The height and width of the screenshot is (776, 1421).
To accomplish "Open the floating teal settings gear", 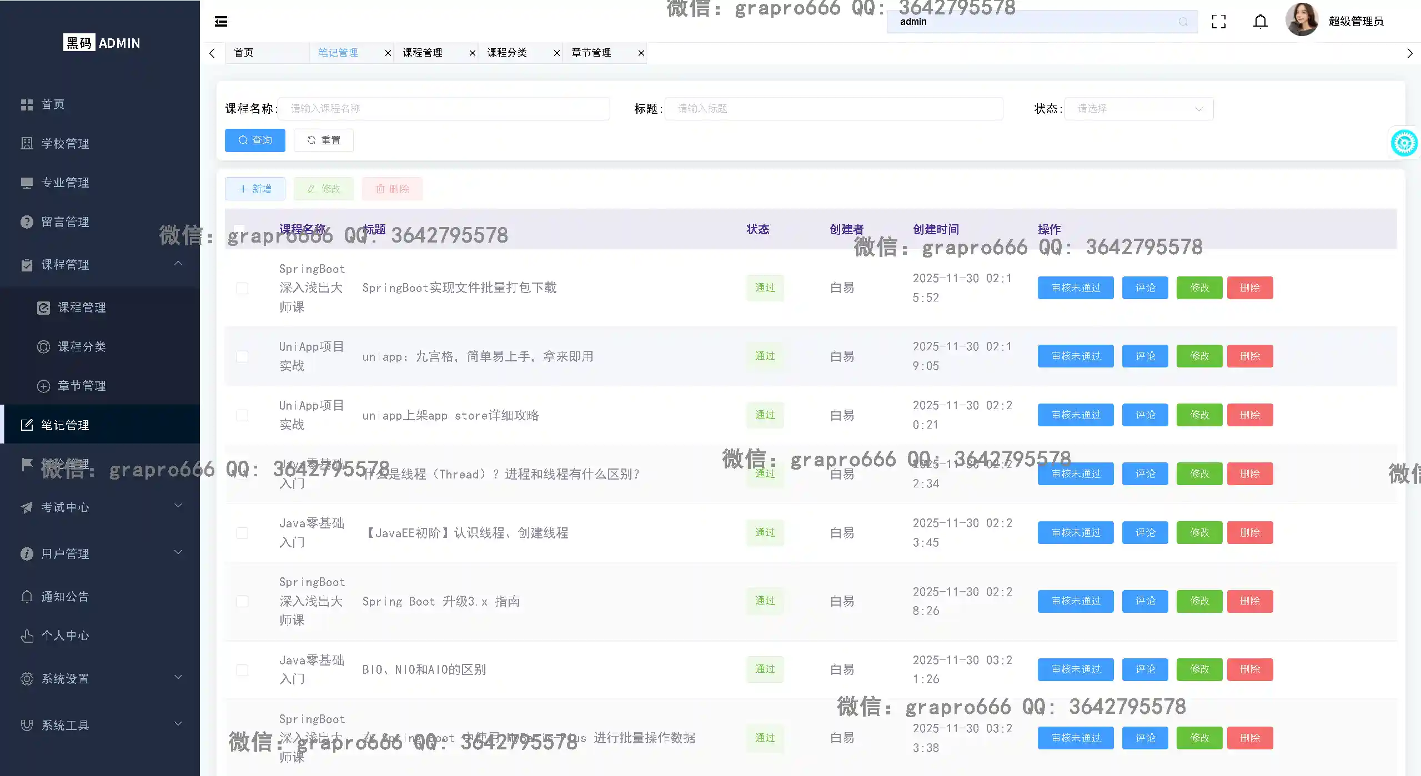I will click(1404, 143).
